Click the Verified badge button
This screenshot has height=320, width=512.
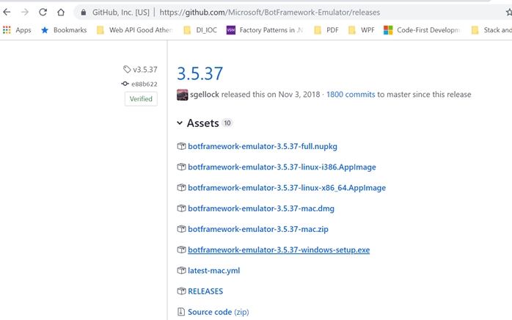tap(141, 99)
